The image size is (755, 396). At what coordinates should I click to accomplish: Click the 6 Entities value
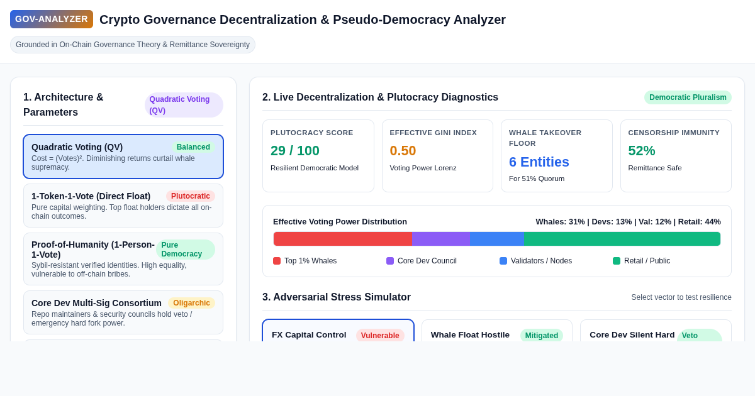point(539,162)
